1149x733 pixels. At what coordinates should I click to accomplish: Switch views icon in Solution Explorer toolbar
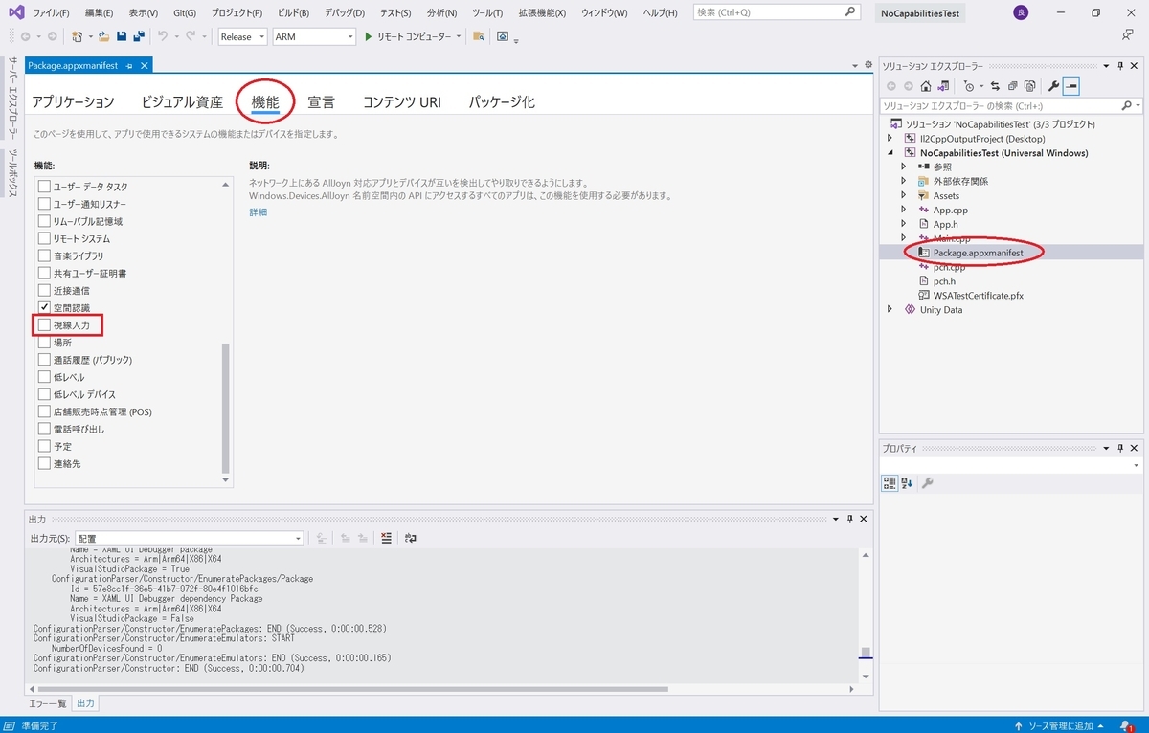pyautogui.click(x=943, y=86)
